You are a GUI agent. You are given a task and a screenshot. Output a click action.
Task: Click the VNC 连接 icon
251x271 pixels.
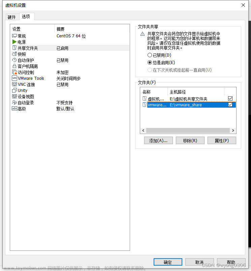click(14, 84)
